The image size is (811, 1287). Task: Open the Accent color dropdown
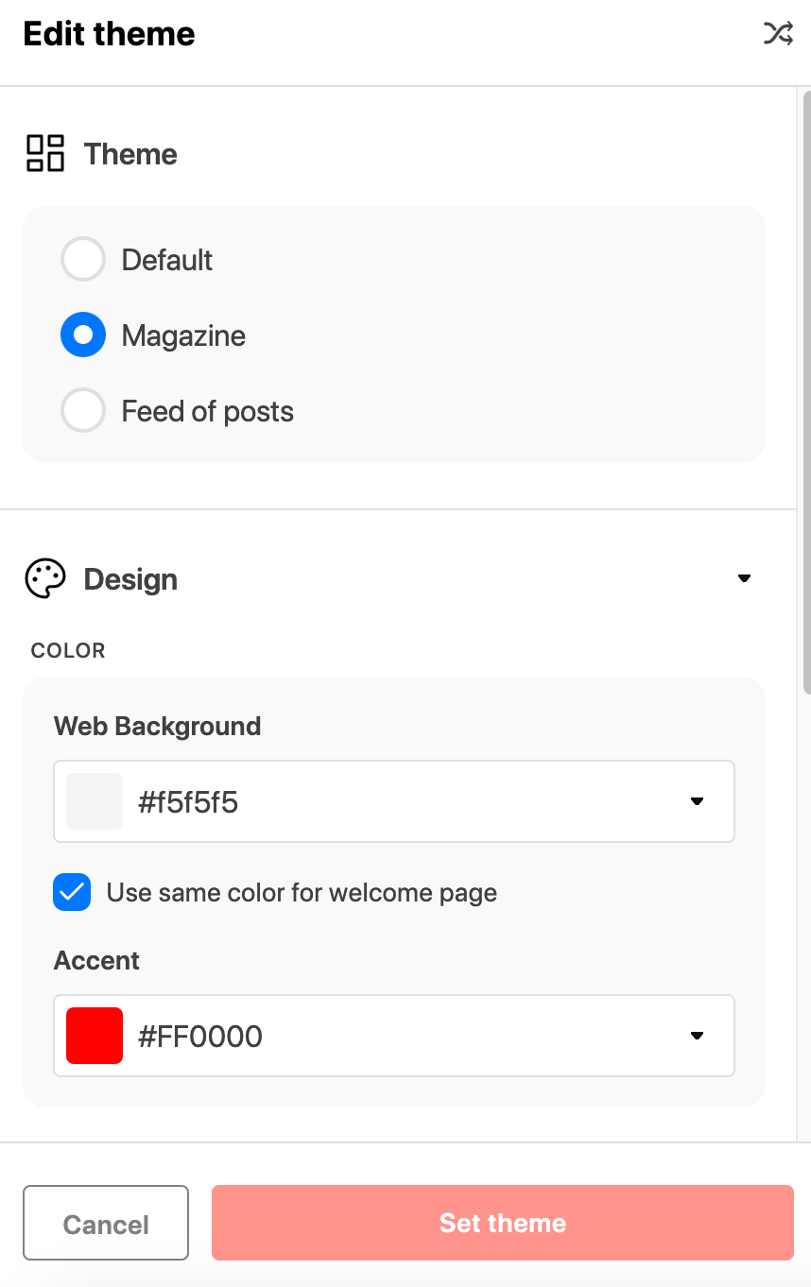point(697,1036)
